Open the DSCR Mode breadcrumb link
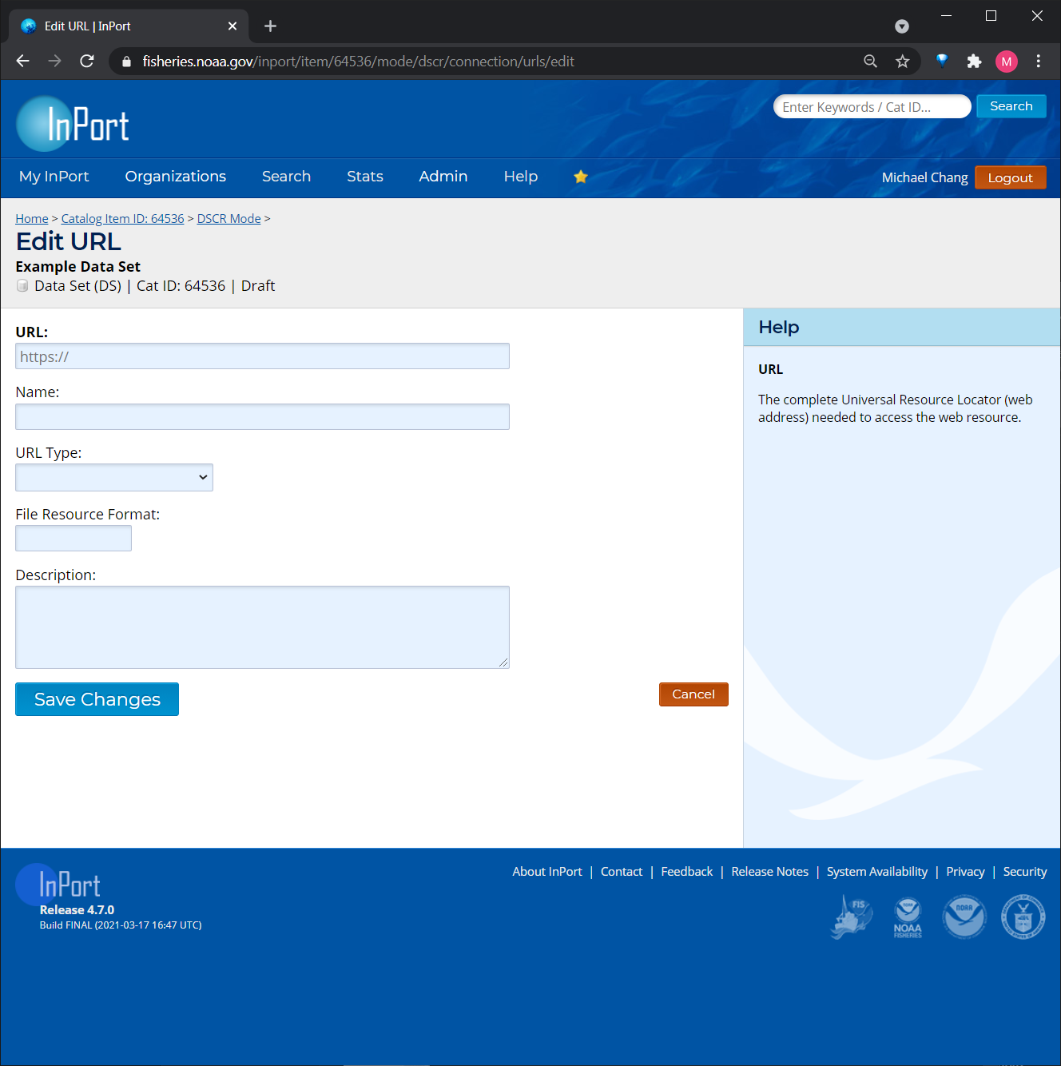Image resolution: width=1061 pixels, height=1066 pixels. pos(229,218)
